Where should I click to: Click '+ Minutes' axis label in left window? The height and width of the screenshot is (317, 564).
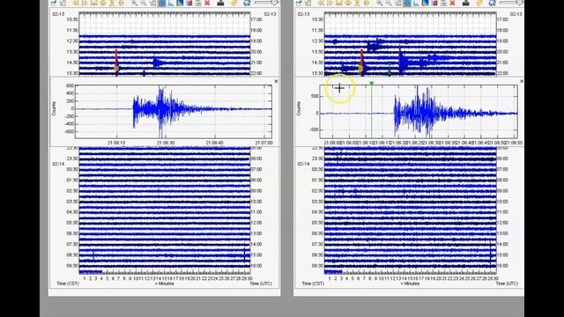pyautogui.click(x=165, y=284)
